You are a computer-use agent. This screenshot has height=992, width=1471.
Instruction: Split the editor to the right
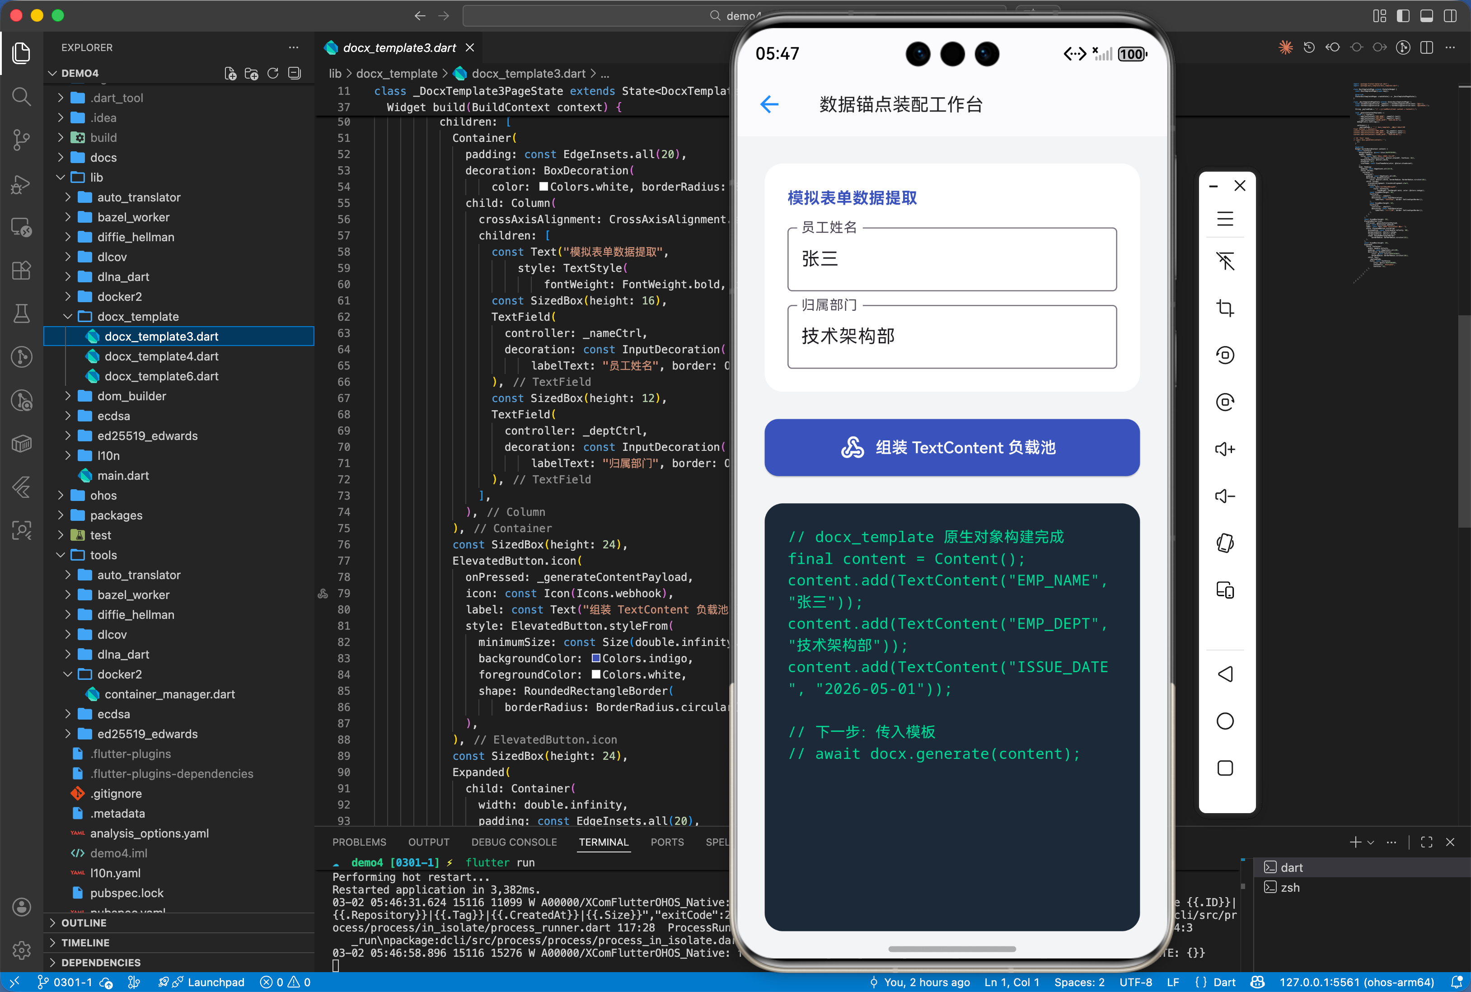click(x=1427, y=47)
